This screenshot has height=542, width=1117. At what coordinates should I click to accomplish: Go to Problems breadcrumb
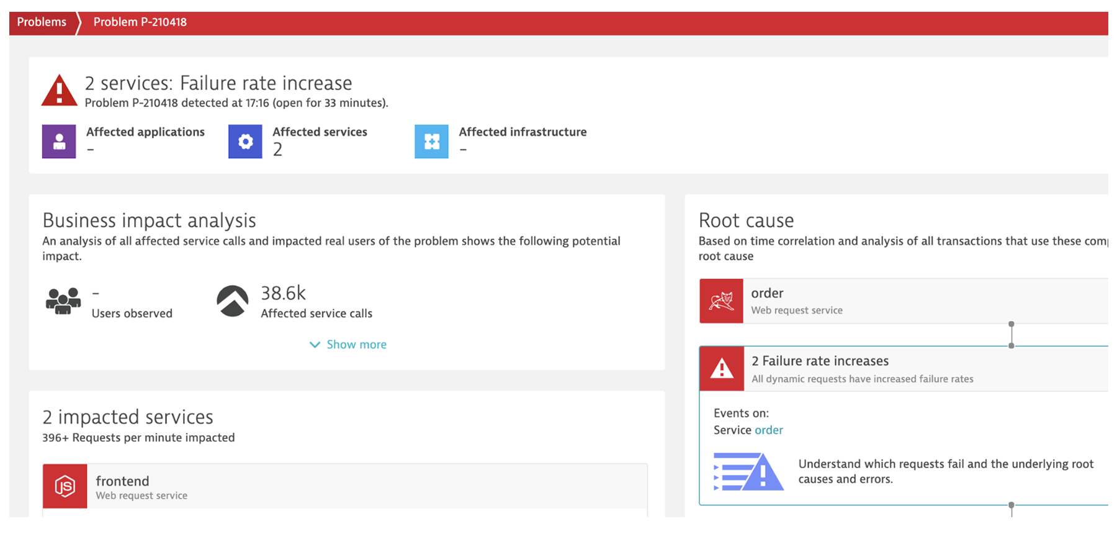click(42, 22)
